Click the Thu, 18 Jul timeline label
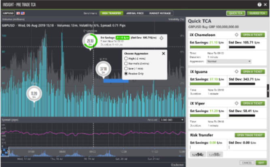 tap(57, 159)
